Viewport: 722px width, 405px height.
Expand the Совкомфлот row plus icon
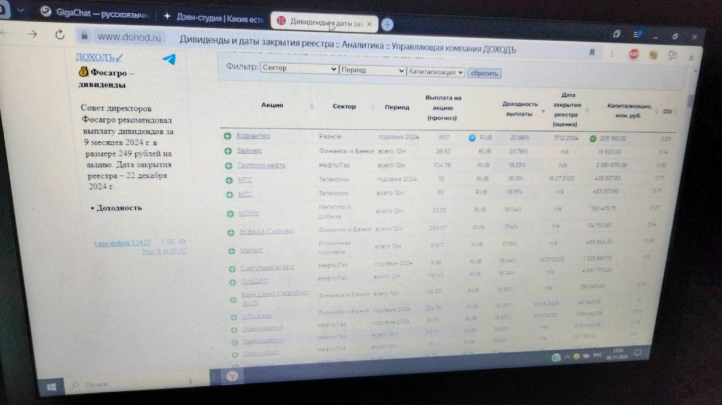click(x=235, y=354)
